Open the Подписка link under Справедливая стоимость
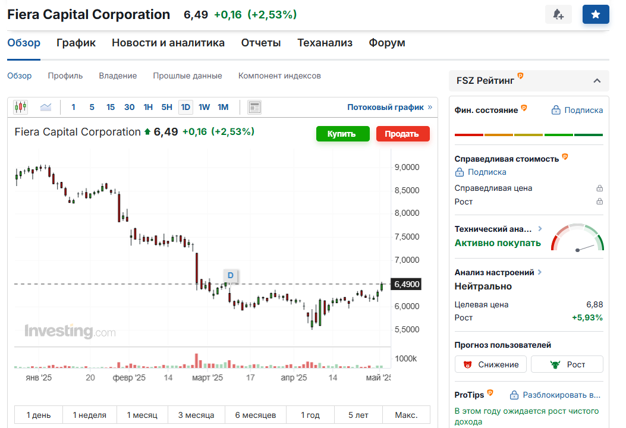This screenshot has height=428, width=626. click(x=480, y=172)
